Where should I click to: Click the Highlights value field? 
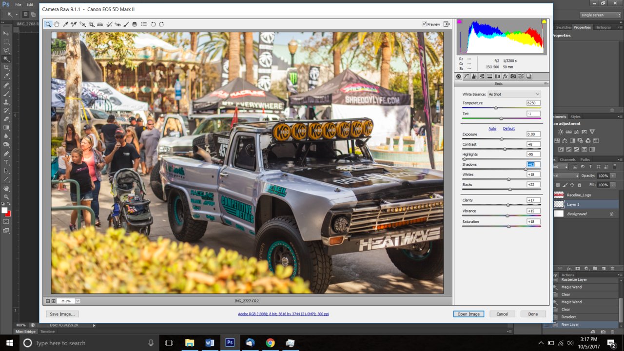[533, 154]
